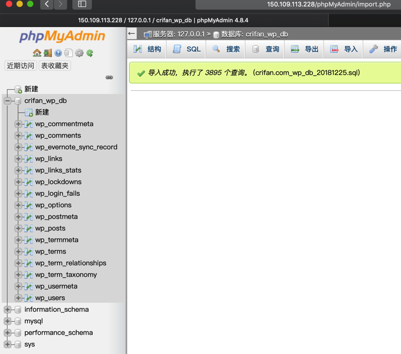
Task: Click the mysql database cylinder icon
Action: (x=17, y=321)
